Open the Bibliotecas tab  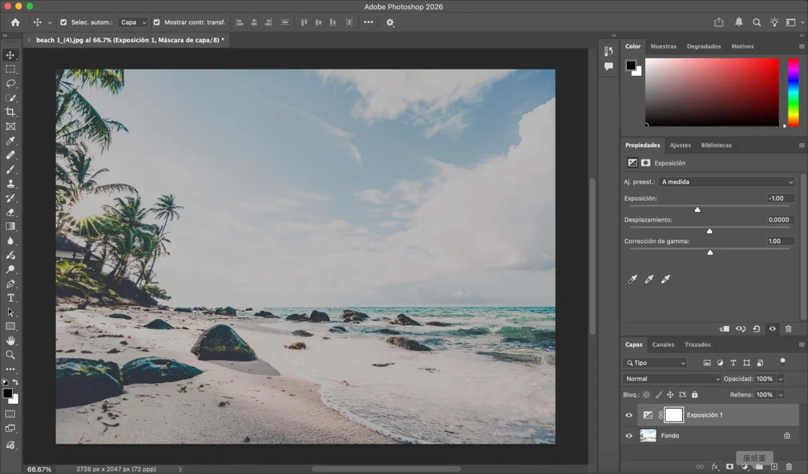point(716,145)
